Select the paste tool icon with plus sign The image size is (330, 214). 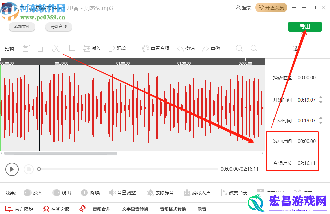(41, 49)
